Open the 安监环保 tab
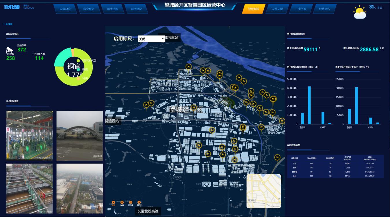The width and height of the screenshot is (390, 217). pyautogui.click(x=277, y=9)
